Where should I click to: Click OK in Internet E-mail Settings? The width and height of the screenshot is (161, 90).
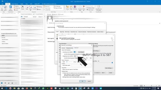pyautogui.click(x=82, y=81)
